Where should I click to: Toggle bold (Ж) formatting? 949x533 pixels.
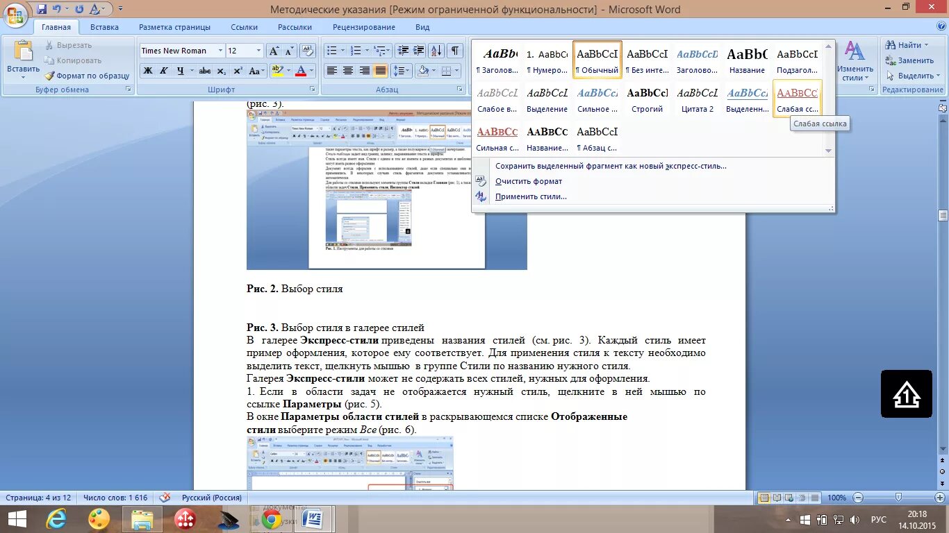pyautogui.click(x=147, y=71)
